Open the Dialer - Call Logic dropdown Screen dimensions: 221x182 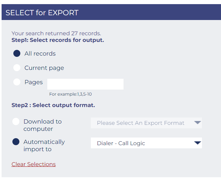pyautogui.click(x=141, y=143)
